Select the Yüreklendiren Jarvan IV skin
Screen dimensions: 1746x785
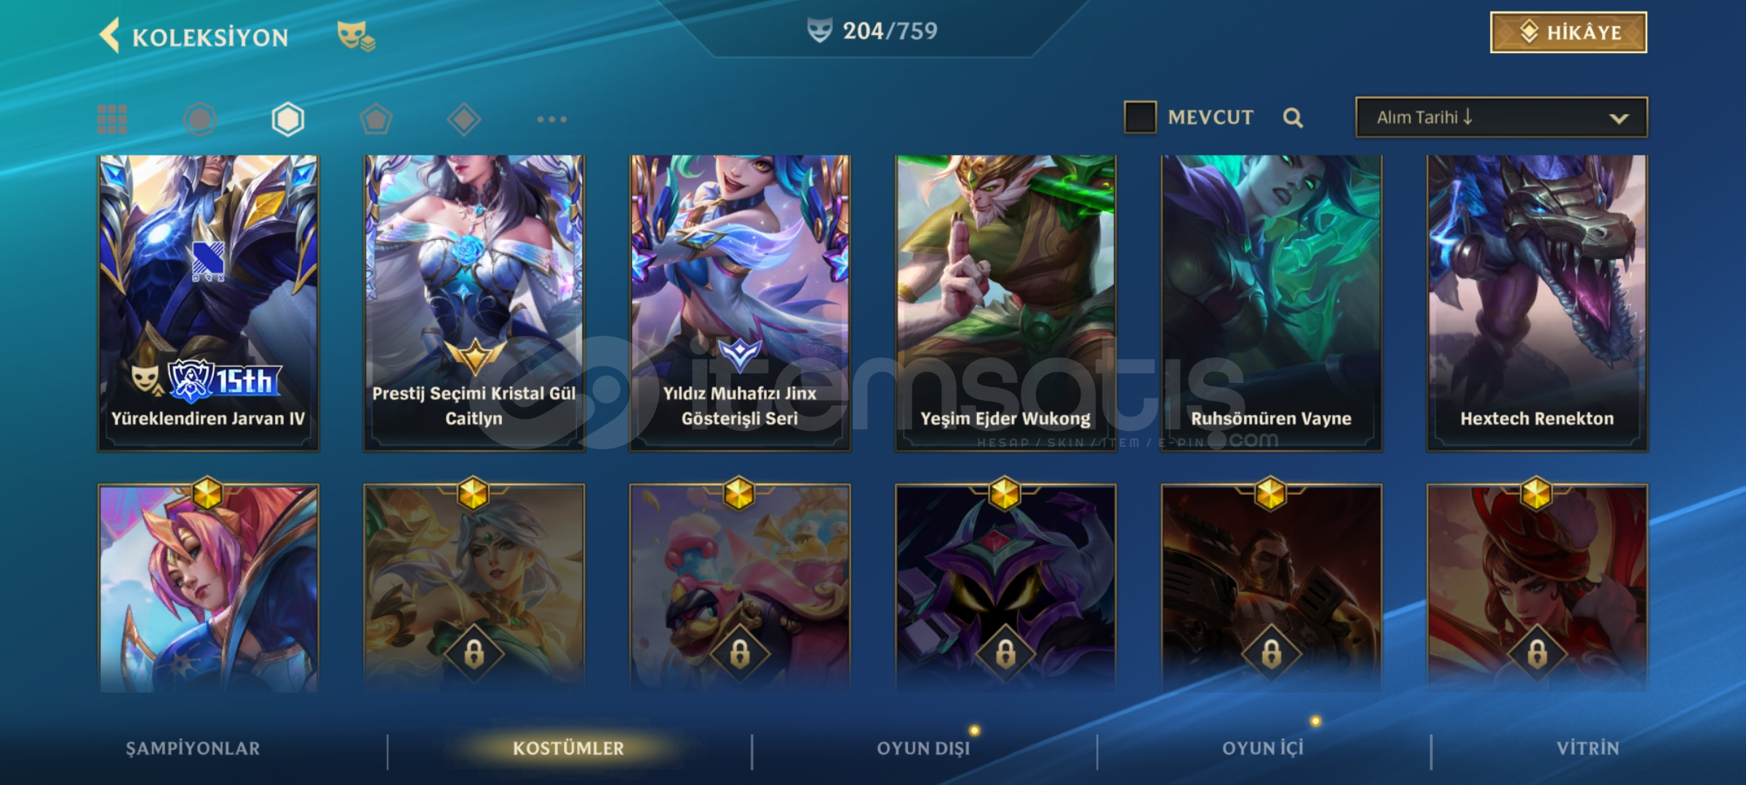pyautogui.click(x=208, y=303)
